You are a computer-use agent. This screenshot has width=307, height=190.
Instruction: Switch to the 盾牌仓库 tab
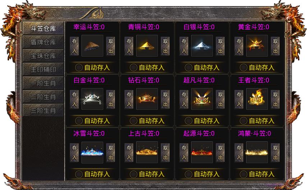[x=43, y=42]
